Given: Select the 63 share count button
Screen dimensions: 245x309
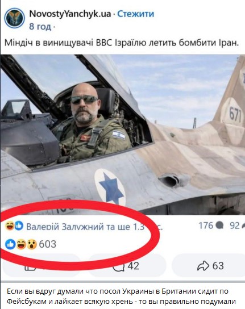Looking at the screenshot, I should pyautogui.click(x=209, y=265).
